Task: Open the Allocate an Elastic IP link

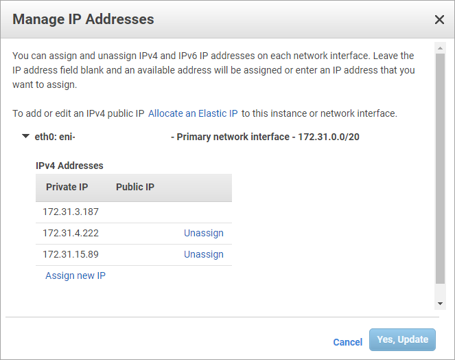Action: point(193,113)
